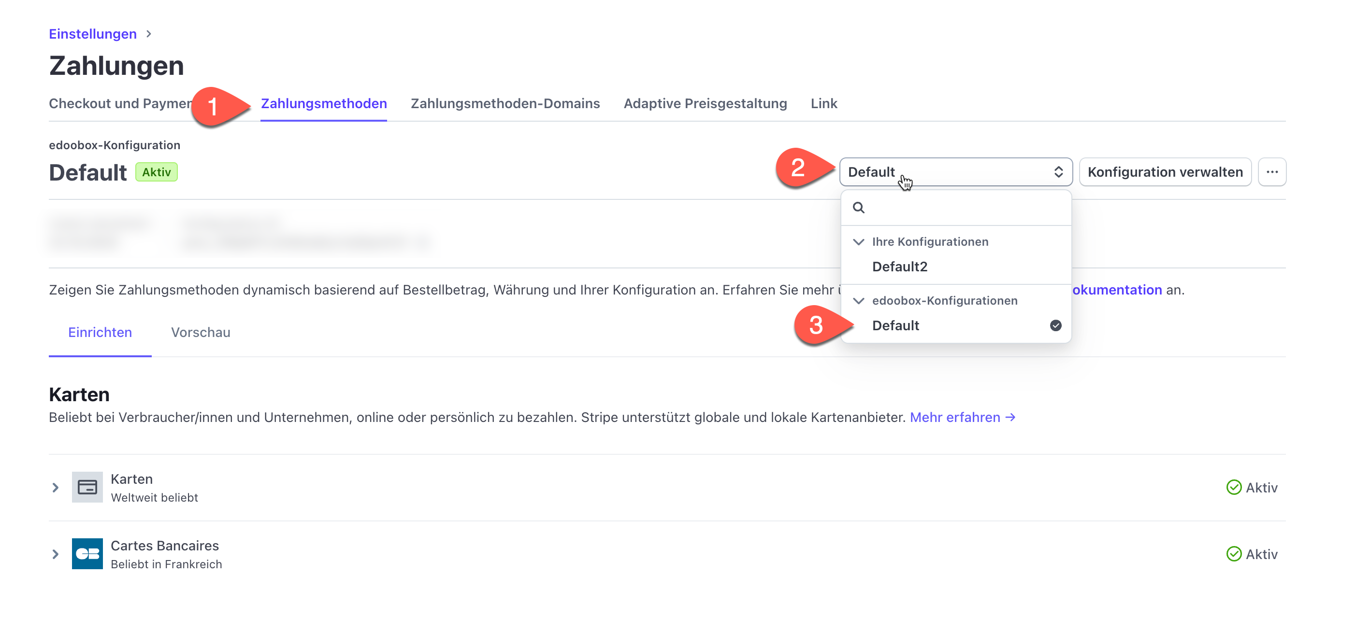The image size is (1356, 617).
Task: Open the Adaptive Preisgestaltung tab
Action: click(705, 104)
